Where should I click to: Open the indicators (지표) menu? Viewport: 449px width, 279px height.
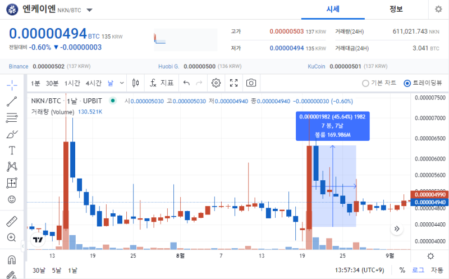tap(162, 83)
